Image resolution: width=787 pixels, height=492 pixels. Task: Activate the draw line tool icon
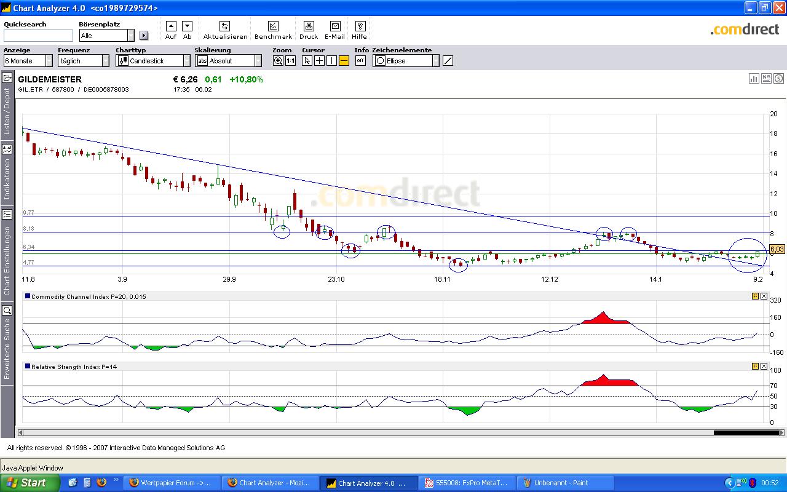click(448, 61)
